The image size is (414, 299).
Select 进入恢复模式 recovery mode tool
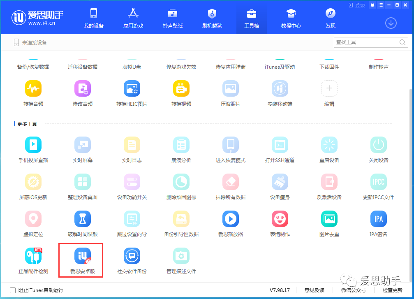231,145
